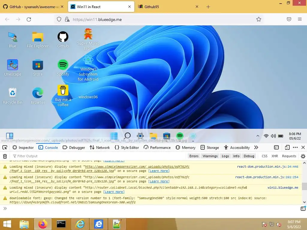Open the Blue desktop icon
This screenshot has width=307, height=230.
[13, 40]
